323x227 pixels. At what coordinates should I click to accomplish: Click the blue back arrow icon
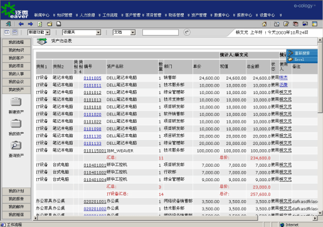tap(21, 24)
